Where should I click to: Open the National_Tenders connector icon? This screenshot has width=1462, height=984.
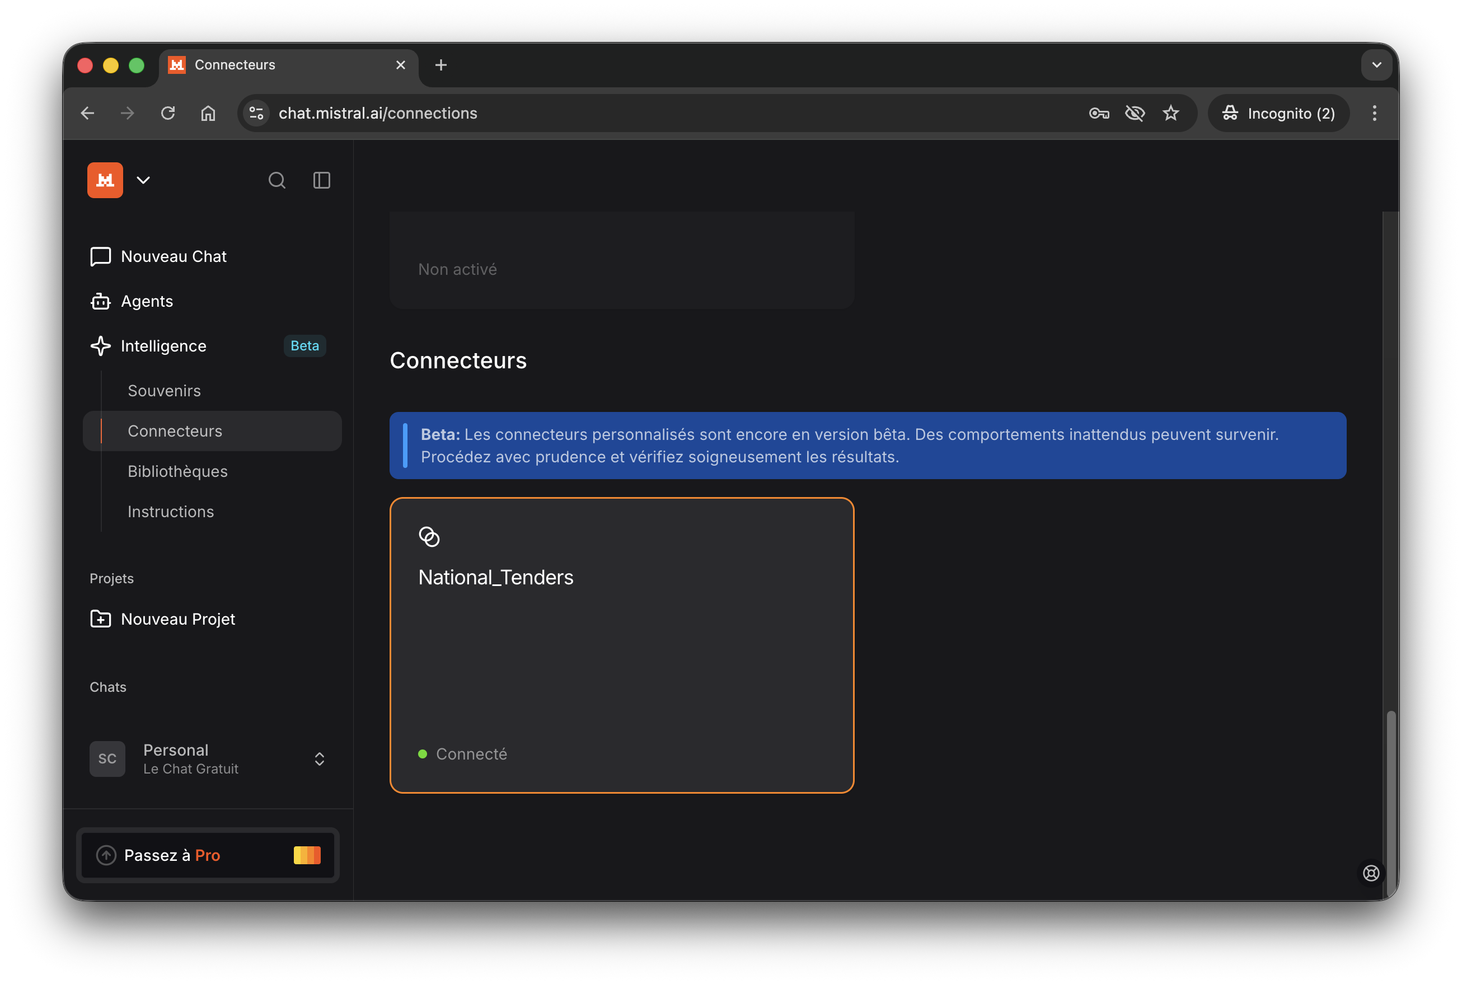click(x=430, y=537)
